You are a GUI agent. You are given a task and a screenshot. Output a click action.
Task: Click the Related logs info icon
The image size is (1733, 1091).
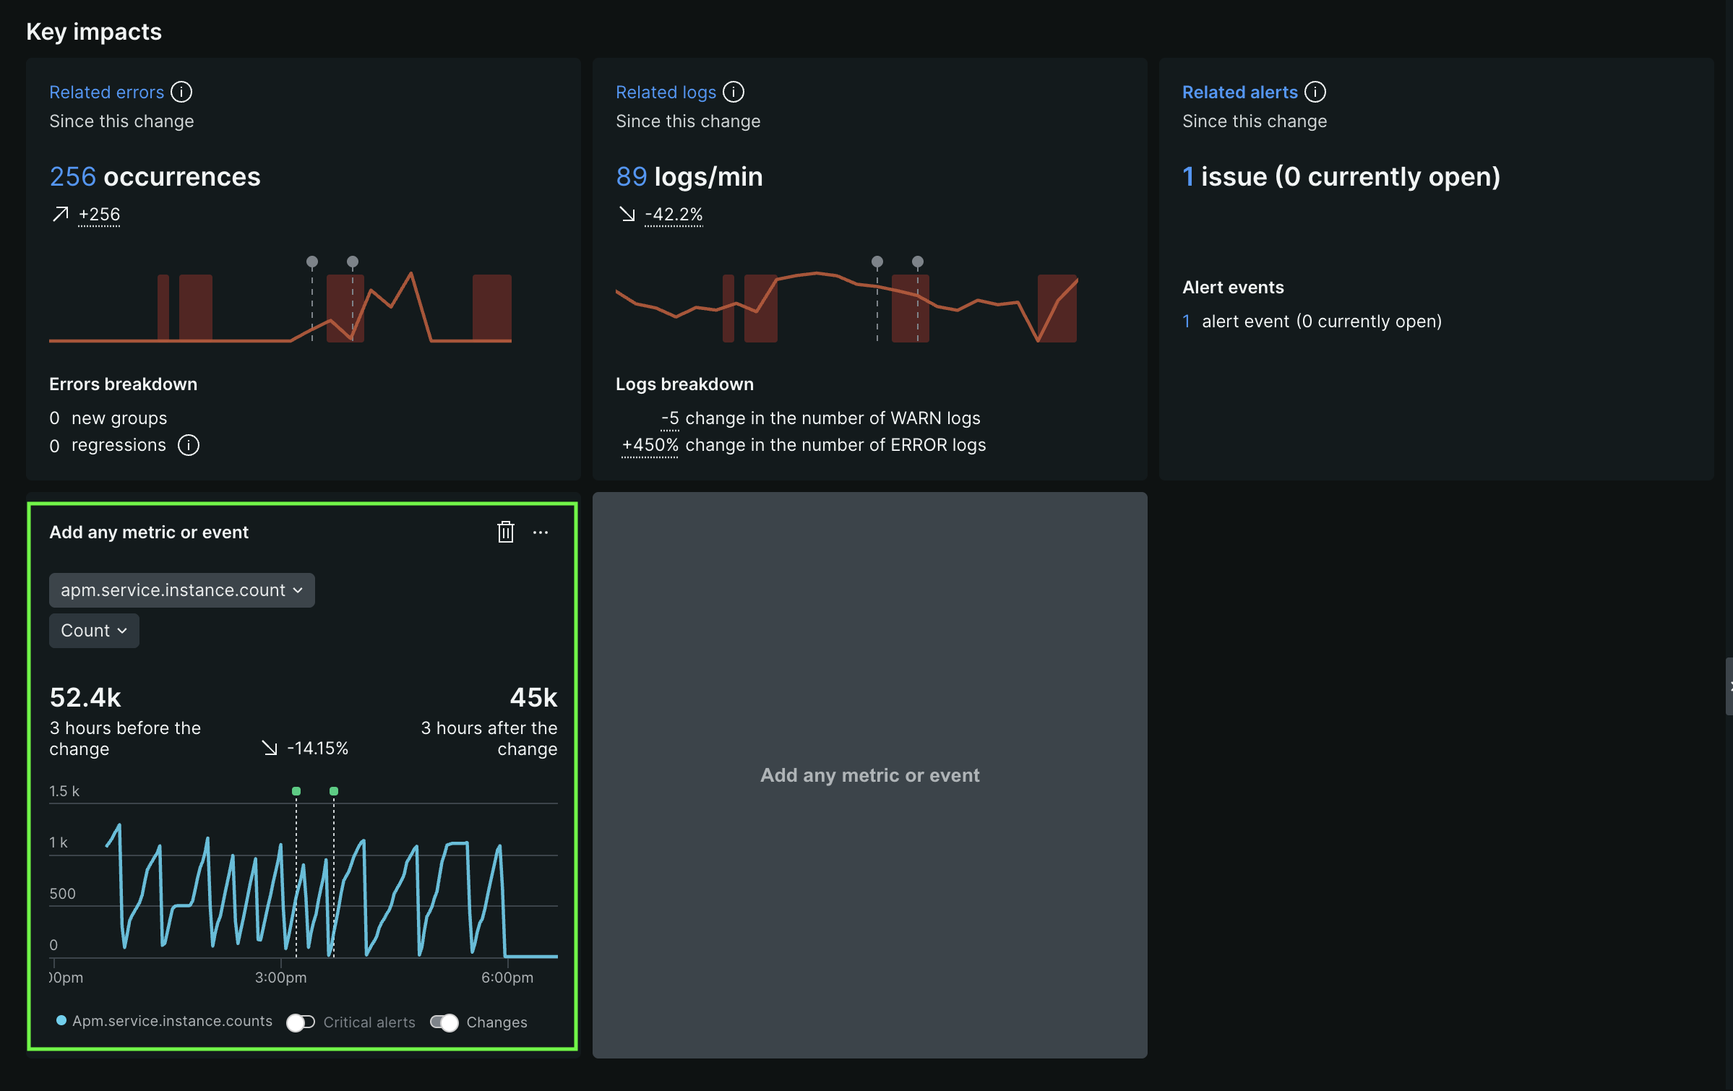coord(734,92)
